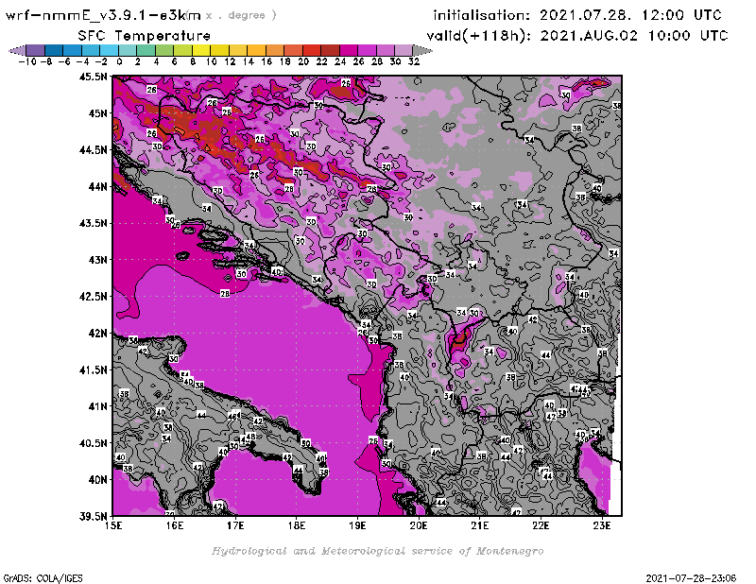Viewport: 756px width, 584px height.
Task: Click the 40N latitude label
Action: (x=97, y=480)
